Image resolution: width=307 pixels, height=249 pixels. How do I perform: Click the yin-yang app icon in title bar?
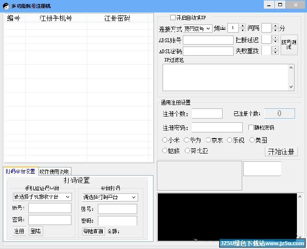(x=6, y=6)
